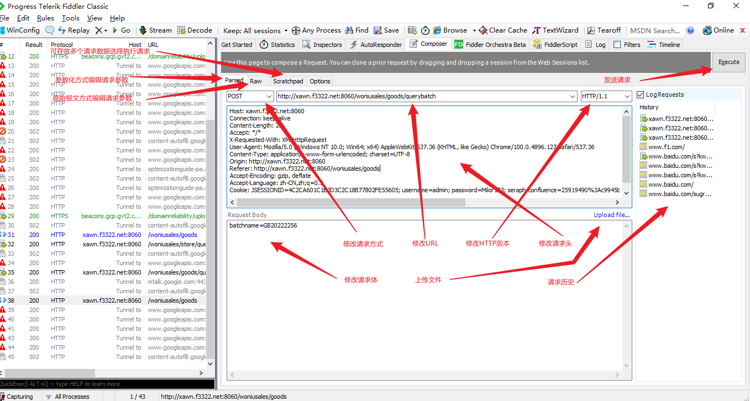The width and height of the screenshot is (750, 401).
Task: Select session 38 /woniusales/goods row
Action: [103, 300]
